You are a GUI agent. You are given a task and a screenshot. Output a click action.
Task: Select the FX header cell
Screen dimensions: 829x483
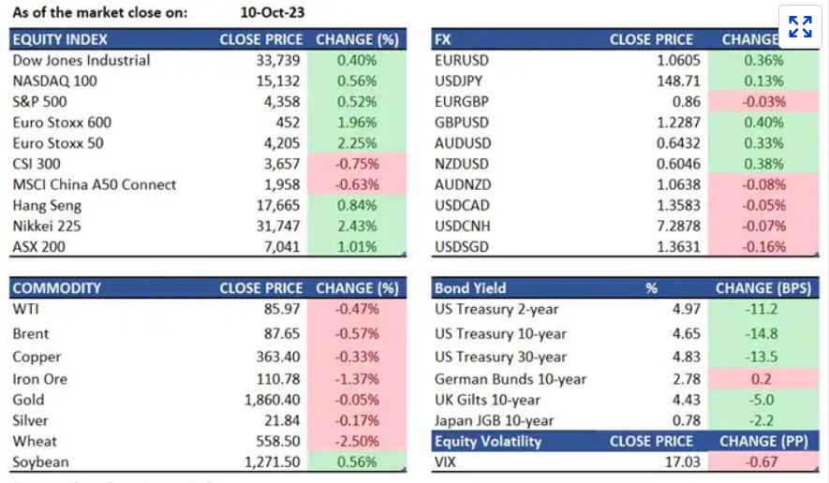click(444, 39)
